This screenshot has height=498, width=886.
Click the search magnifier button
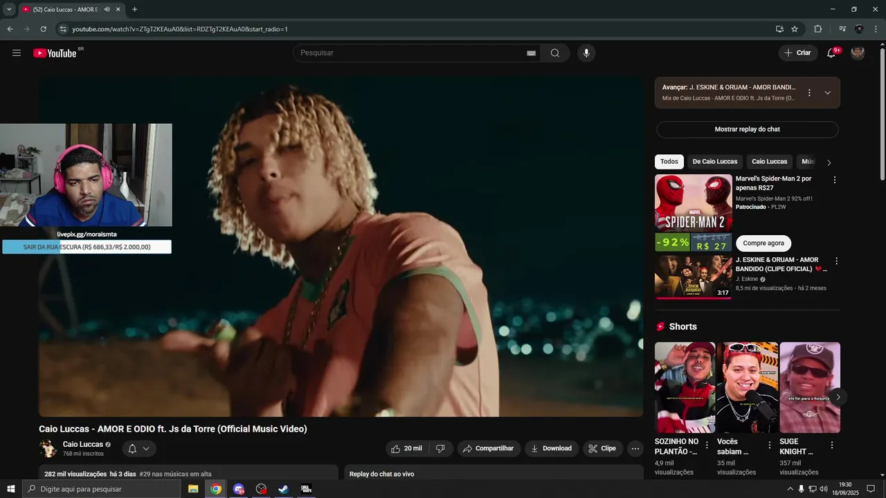coord(554,53)
